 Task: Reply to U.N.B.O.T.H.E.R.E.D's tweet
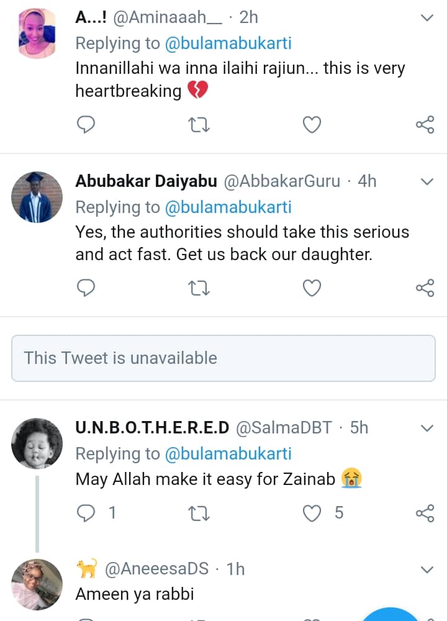(x=85, y=513)
